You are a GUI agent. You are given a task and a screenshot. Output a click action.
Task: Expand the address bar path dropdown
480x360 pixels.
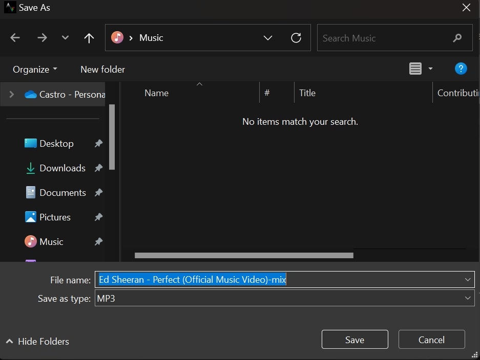pyautogui.click(x=267, y=38)
